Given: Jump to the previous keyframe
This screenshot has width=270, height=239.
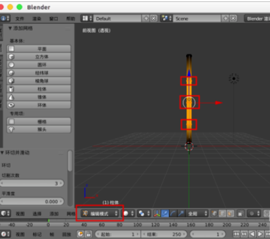Looking at the screenshot, I should [244, 234].
